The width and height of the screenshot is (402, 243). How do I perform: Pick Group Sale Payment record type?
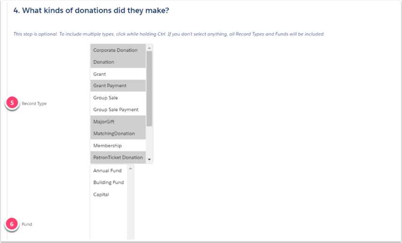pyautogui.click(x=118, y=110)
